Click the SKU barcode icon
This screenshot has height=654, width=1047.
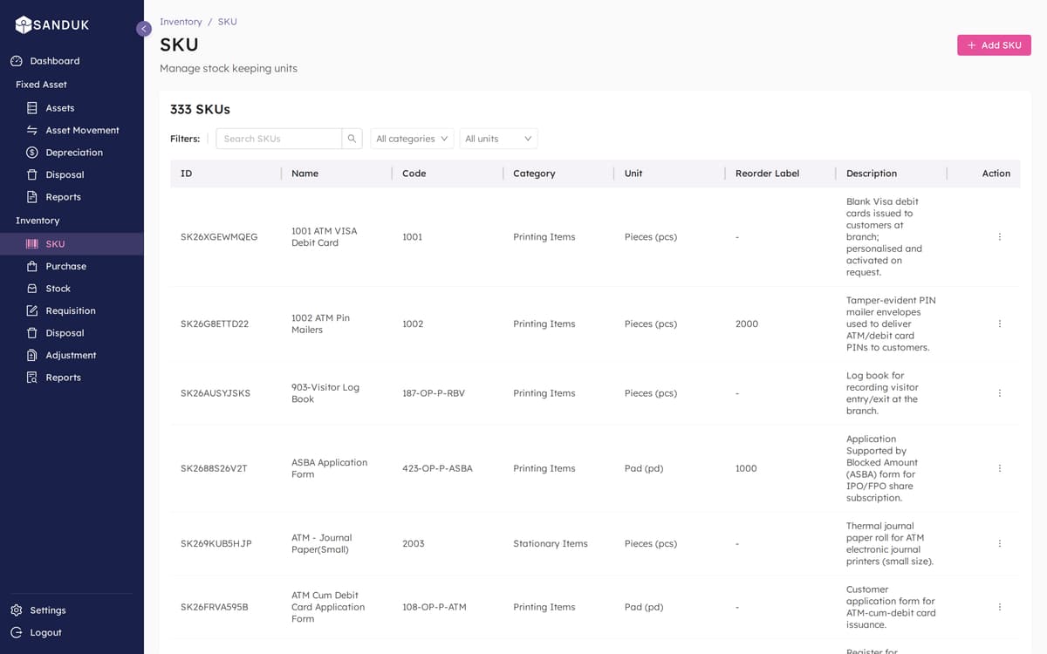(x=32, y=244)
